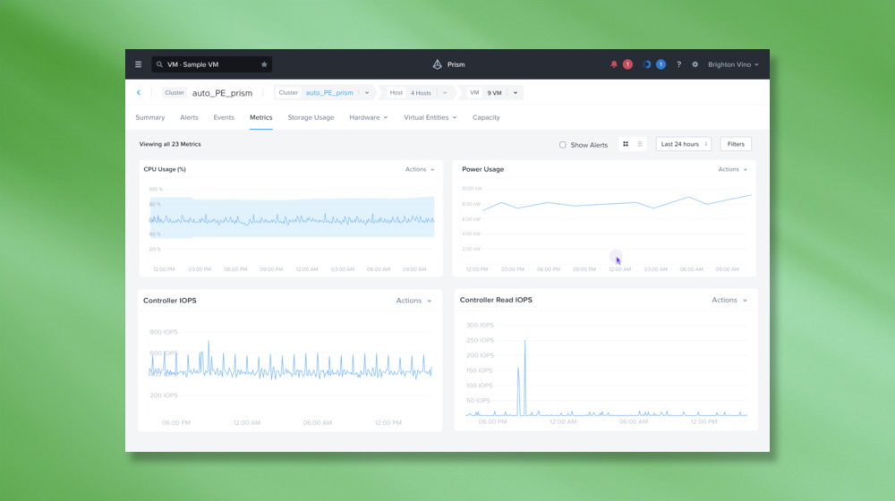The height and width of the screenshot is (501, 895).
Task: Open the Alerts tab
Action: (189, 117)
